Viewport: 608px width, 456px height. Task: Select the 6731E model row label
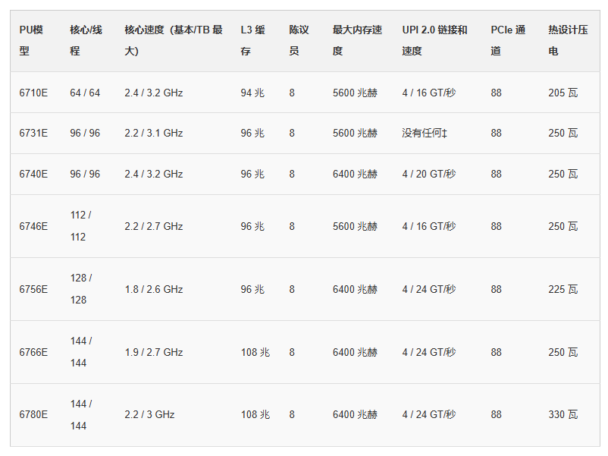(x=33, y=133)
